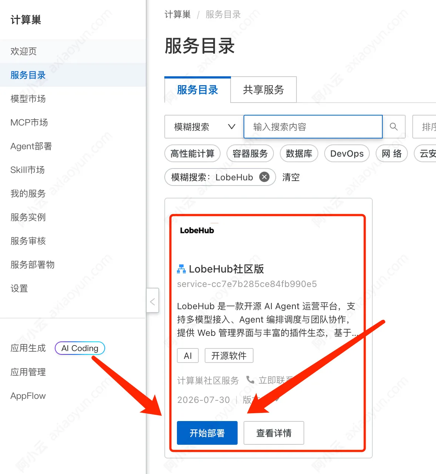Image resolution: width=436 pixels, height=474 pixels.
Task: Focus the 输入搜索内容 search field
Action: pos(313,127)
